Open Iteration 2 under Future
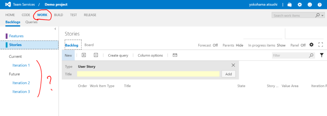Viewport: 327px width, 116px height. point(21,83)
